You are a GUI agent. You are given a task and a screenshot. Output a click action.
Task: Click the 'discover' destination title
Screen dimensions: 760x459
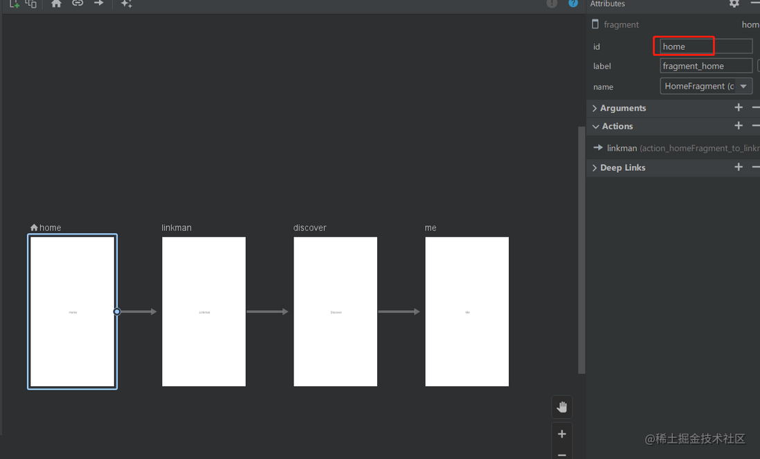click(x=309, y=227)
